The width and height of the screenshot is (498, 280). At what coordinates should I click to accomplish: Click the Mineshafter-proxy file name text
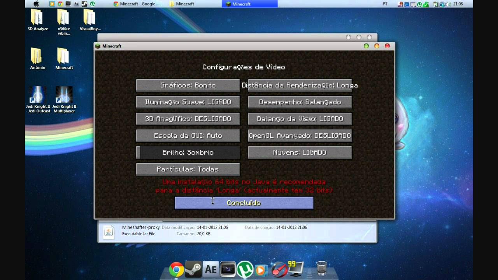pyautogui.click(x=141, y=227)
